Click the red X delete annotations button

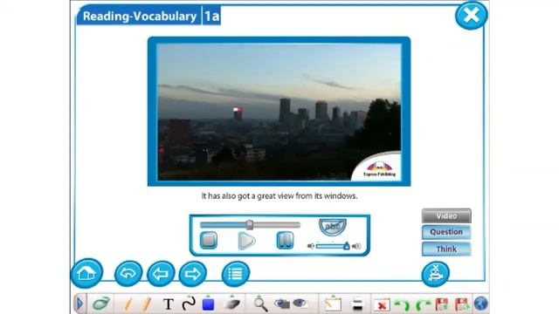click(x=382, y=305)
